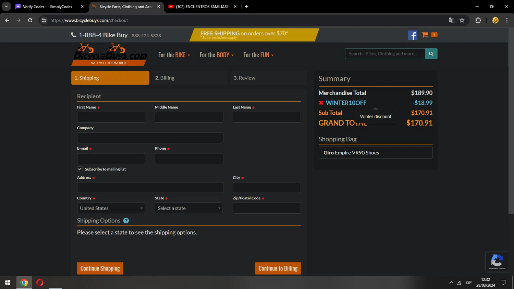Click the search magnifier button

click(431, 54)
